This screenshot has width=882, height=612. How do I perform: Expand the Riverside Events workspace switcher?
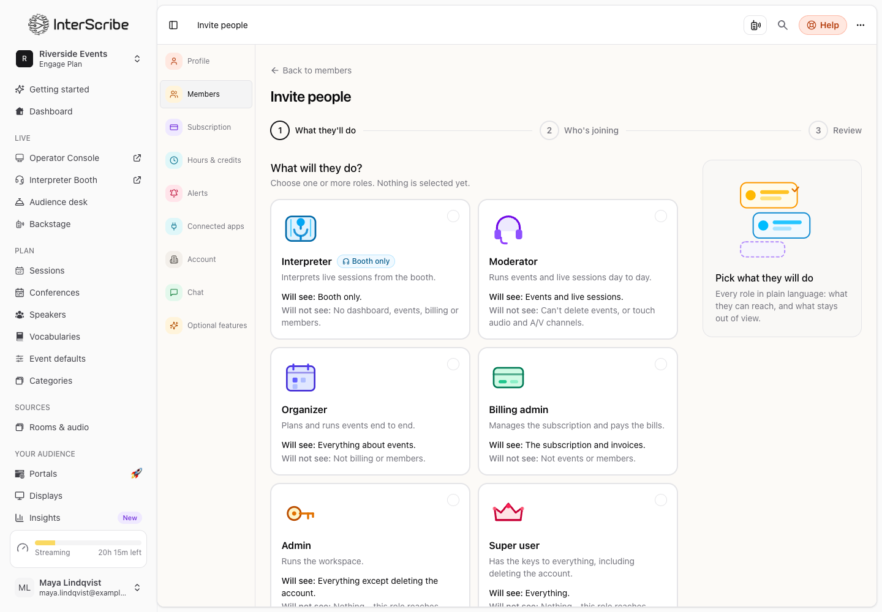(x=78, y=59)
